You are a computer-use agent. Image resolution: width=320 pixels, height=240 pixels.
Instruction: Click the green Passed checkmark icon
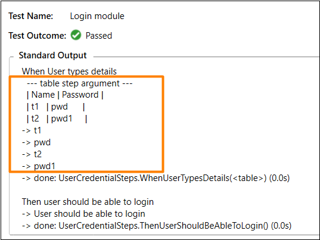[x=76, y=35]
